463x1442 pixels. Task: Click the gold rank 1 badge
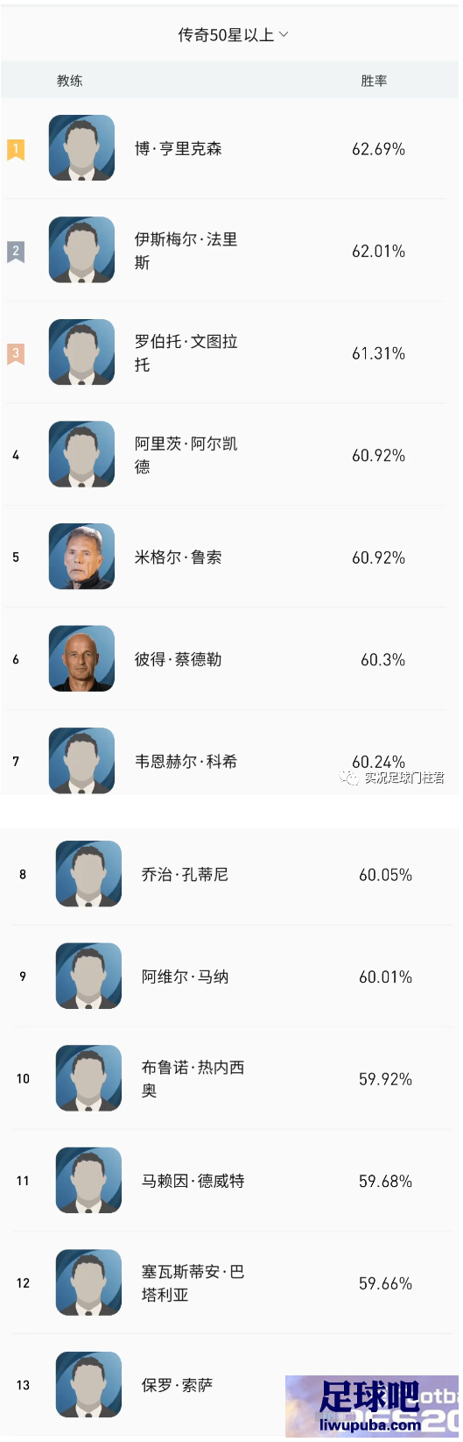(x=16, y=150)
